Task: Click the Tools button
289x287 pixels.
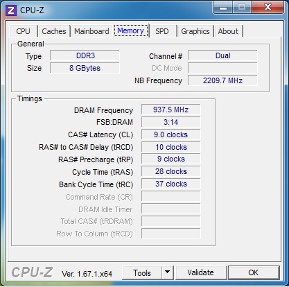Action: [142, 273]
